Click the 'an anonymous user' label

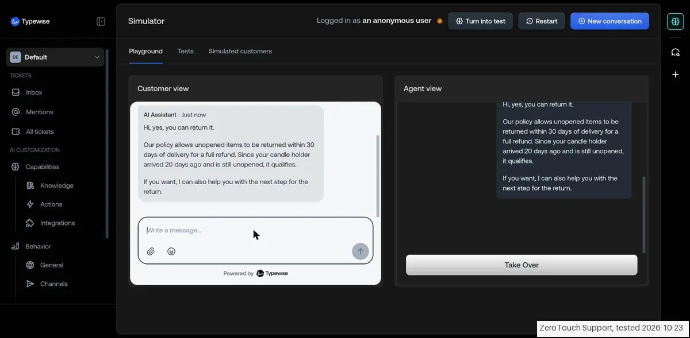(x=397, y=21)
